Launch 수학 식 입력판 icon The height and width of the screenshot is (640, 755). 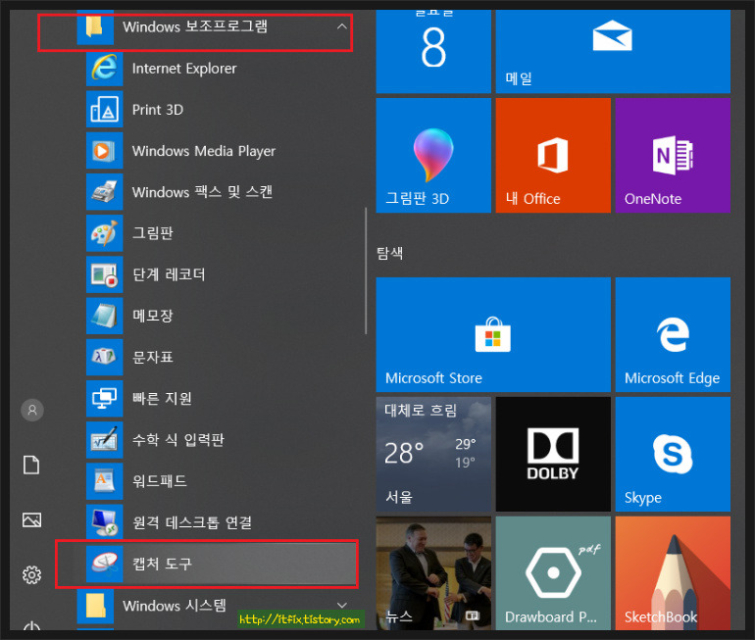tap(104, 440)
